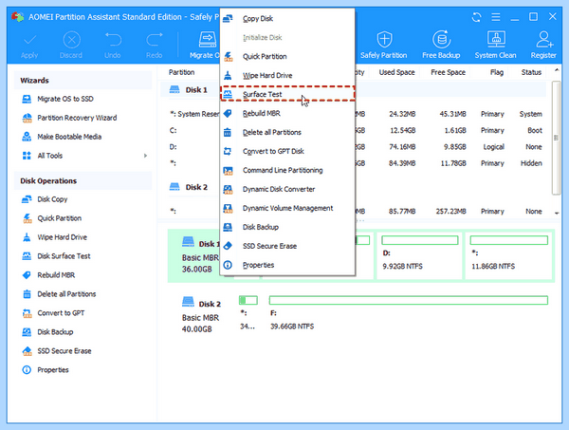Click the partition list scroll-down arrow

click(557, 214)
